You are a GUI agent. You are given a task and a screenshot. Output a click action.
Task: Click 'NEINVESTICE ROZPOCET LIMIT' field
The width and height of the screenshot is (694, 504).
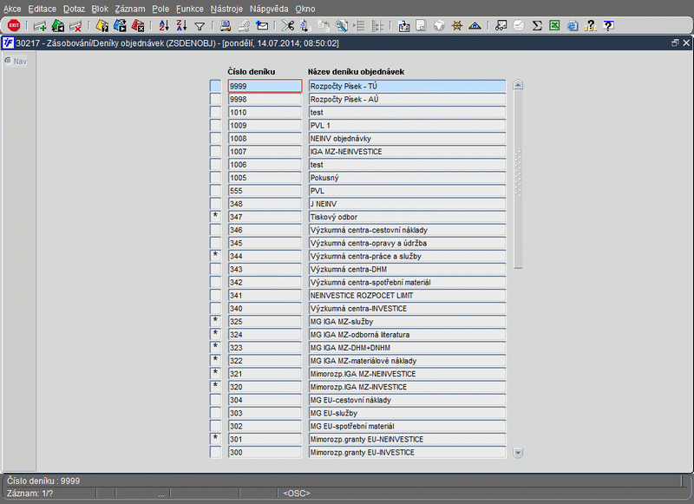pyautogui.click(x=407, y=295)
